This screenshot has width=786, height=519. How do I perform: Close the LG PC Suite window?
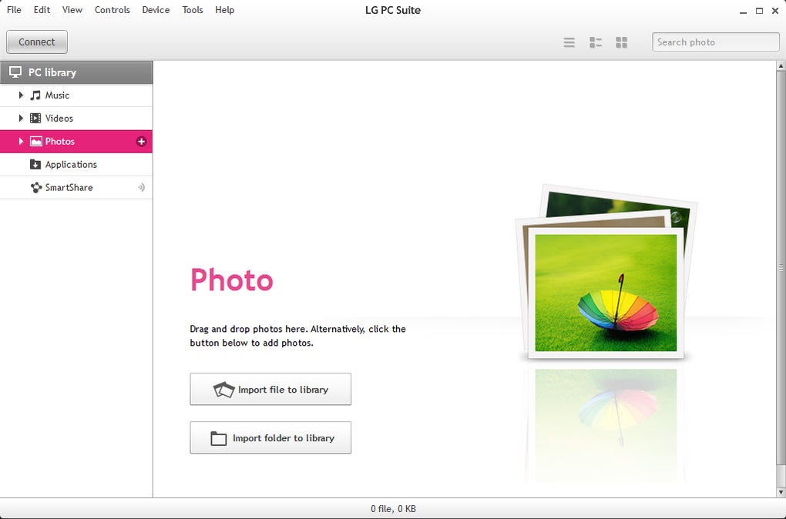click(776, 11)
